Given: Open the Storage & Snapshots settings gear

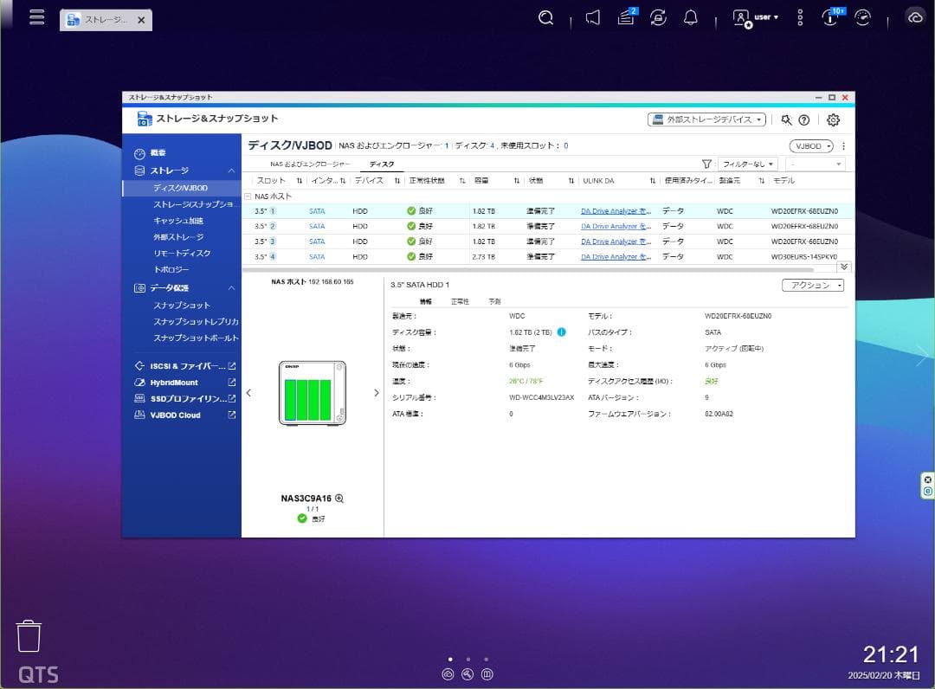Looking at the screenshot, I should pyautogui.click(x=833, y=119).
